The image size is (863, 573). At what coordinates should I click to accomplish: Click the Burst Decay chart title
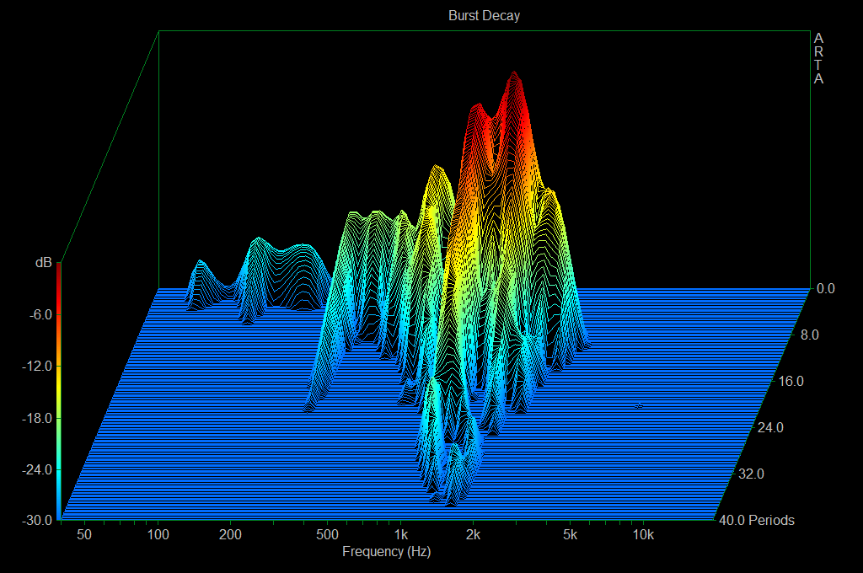(484, 15)
